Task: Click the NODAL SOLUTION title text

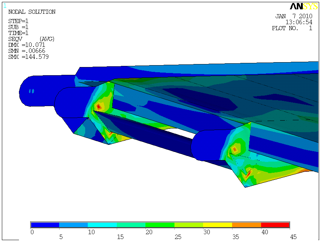Action: point(32,12)
